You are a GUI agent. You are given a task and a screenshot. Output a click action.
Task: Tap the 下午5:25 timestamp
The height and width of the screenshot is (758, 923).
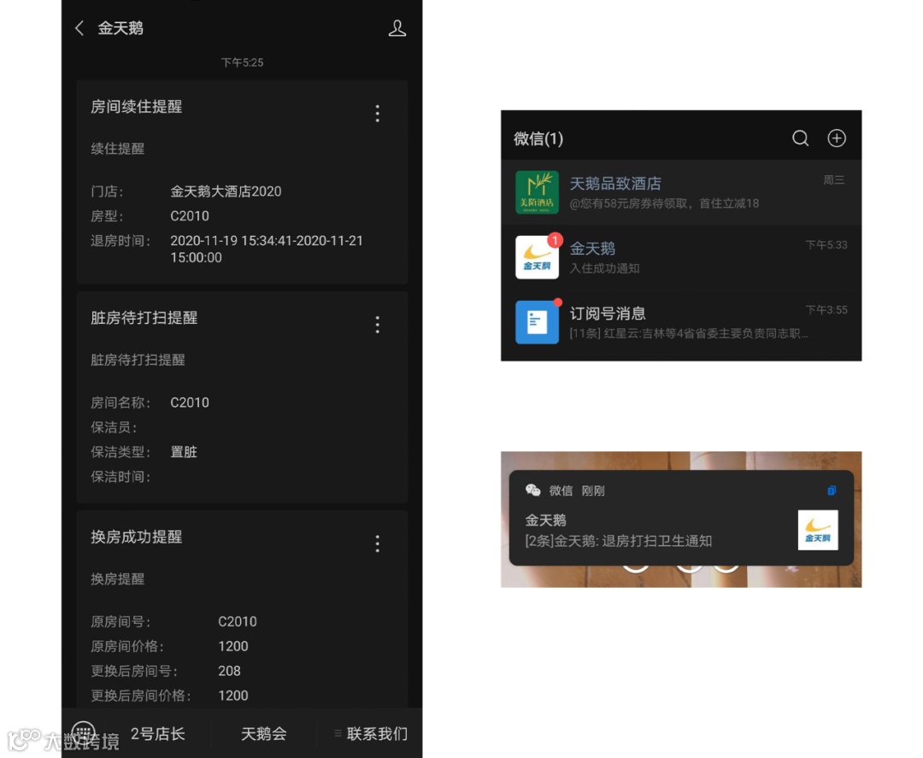(x=242, y=62)
